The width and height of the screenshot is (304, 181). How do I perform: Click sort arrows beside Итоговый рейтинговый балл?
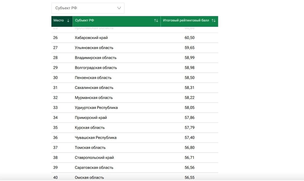214,21
